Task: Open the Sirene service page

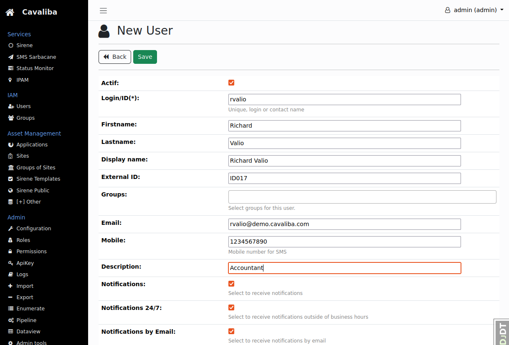Action: (x=23, y=45)
